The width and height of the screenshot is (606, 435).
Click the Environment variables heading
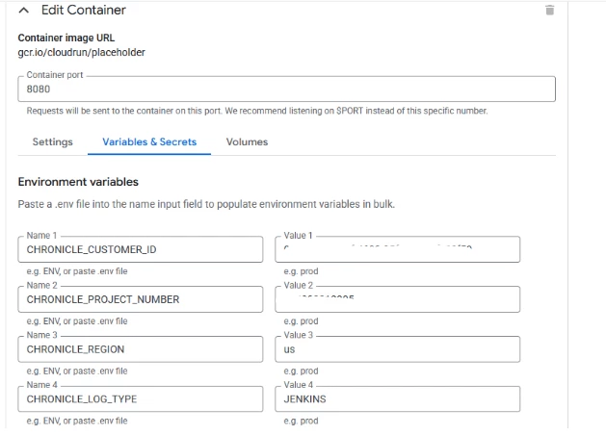[x=78, y=182]
